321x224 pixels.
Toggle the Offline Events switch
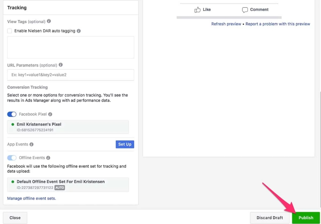(x=12, y=158)
